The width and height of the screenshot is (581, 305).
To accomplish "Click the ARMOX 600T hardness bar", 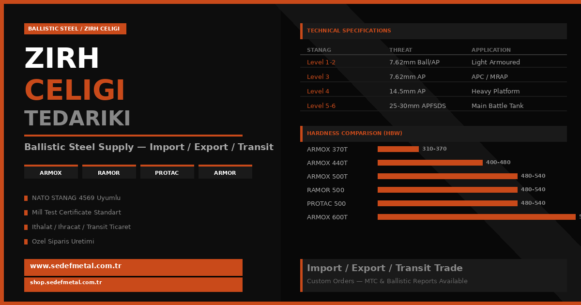I will pyautogui.click(x=476, y=217).
